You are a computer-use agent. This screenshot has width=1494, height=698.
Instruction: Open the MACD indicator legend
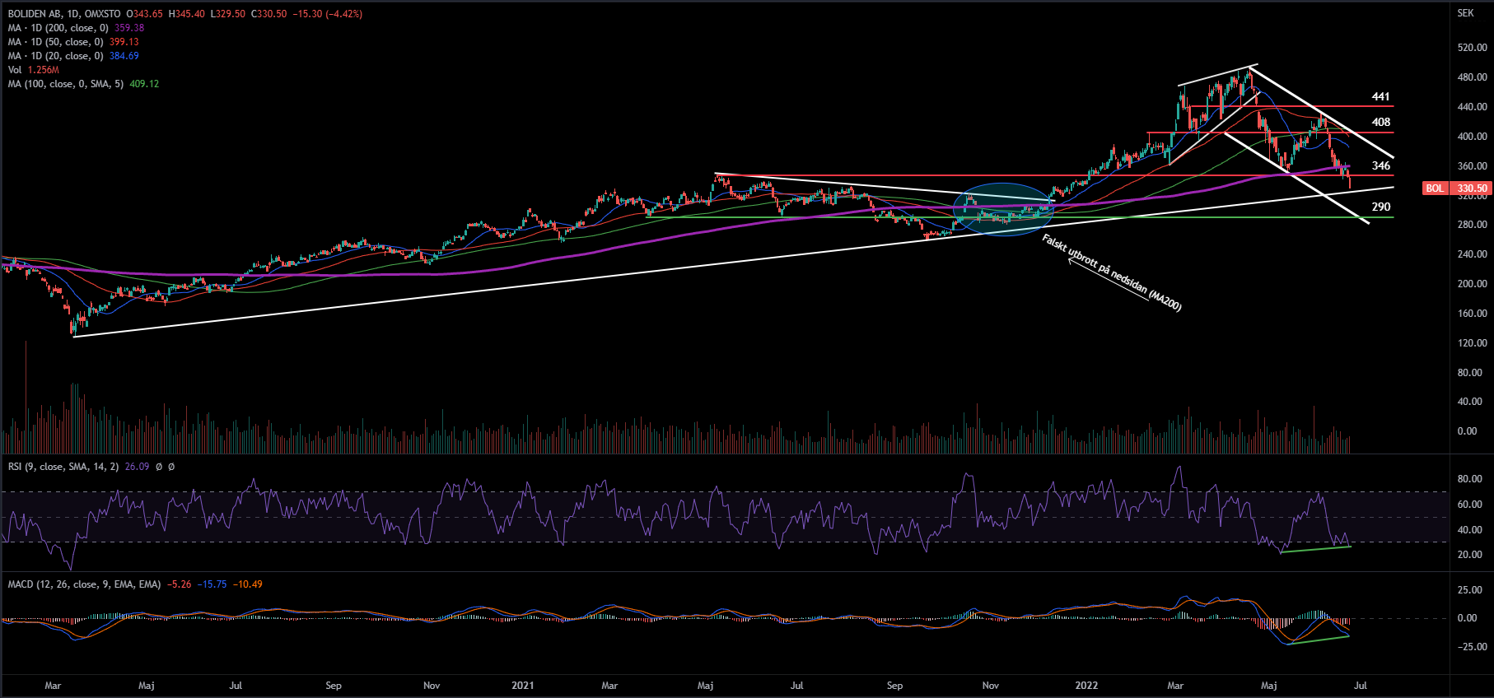(x=84, y=584)
